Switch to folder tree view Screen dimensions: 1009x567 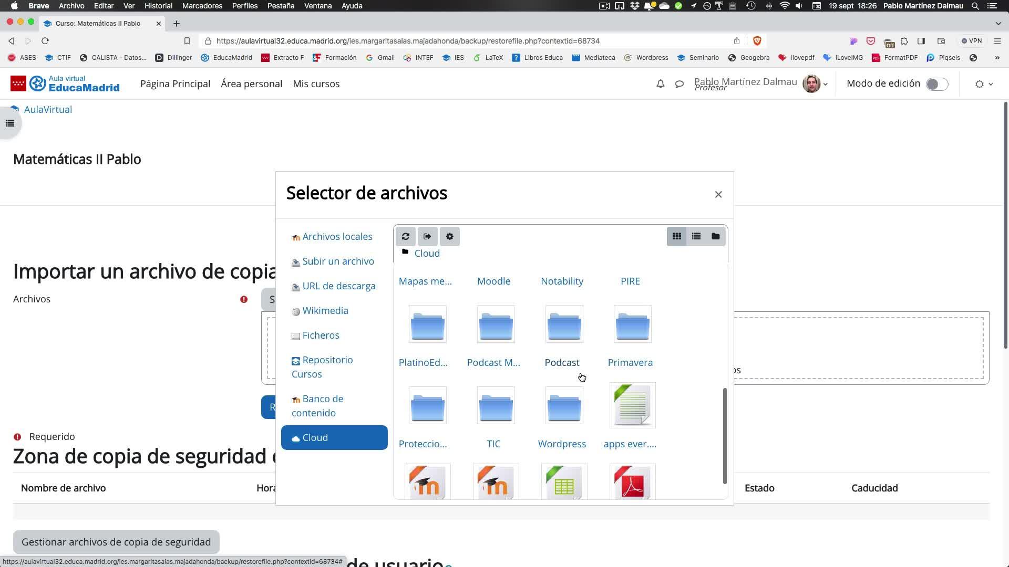715,237
